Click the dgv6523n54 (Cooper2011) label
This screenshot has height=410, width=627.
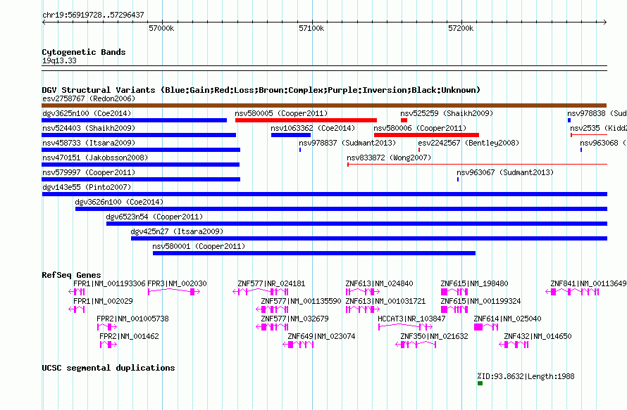click(154, 217)
